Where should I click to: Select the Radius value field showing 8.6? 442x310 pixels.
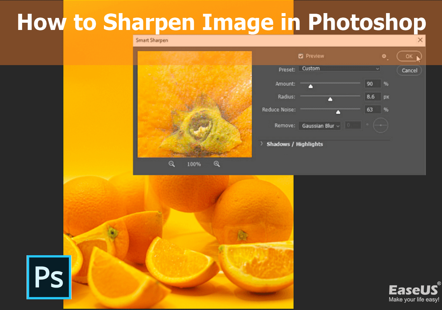(x=373, y=96)
